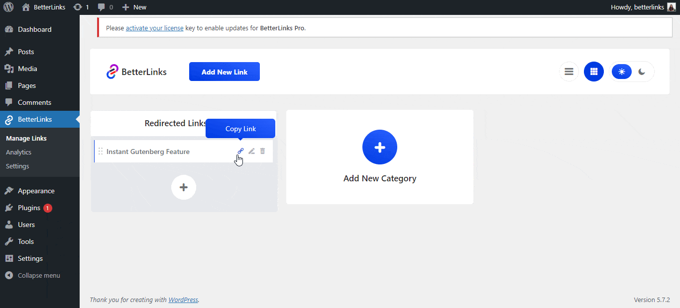Click the Add New Category label

pos(380,178)
